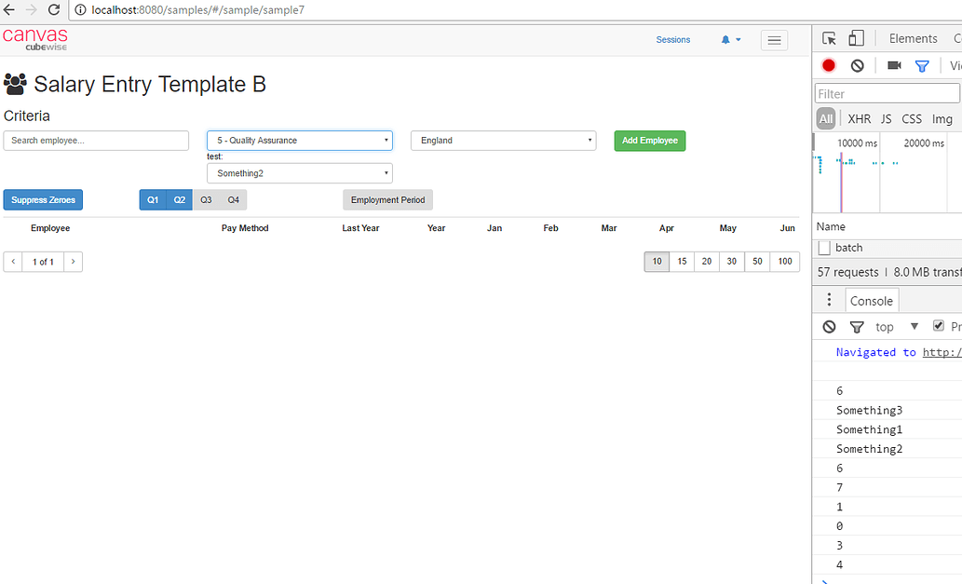Toggle the Q3 quarter button
The image size is (962, 584).
click(205, 199)
